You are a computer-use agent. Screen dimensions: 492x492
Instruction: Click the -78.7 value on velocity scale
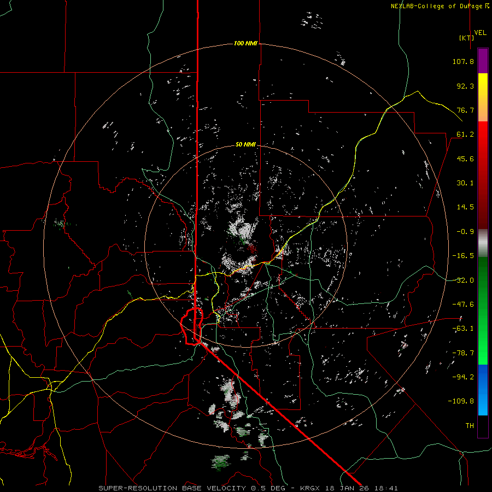click(463, 353)
